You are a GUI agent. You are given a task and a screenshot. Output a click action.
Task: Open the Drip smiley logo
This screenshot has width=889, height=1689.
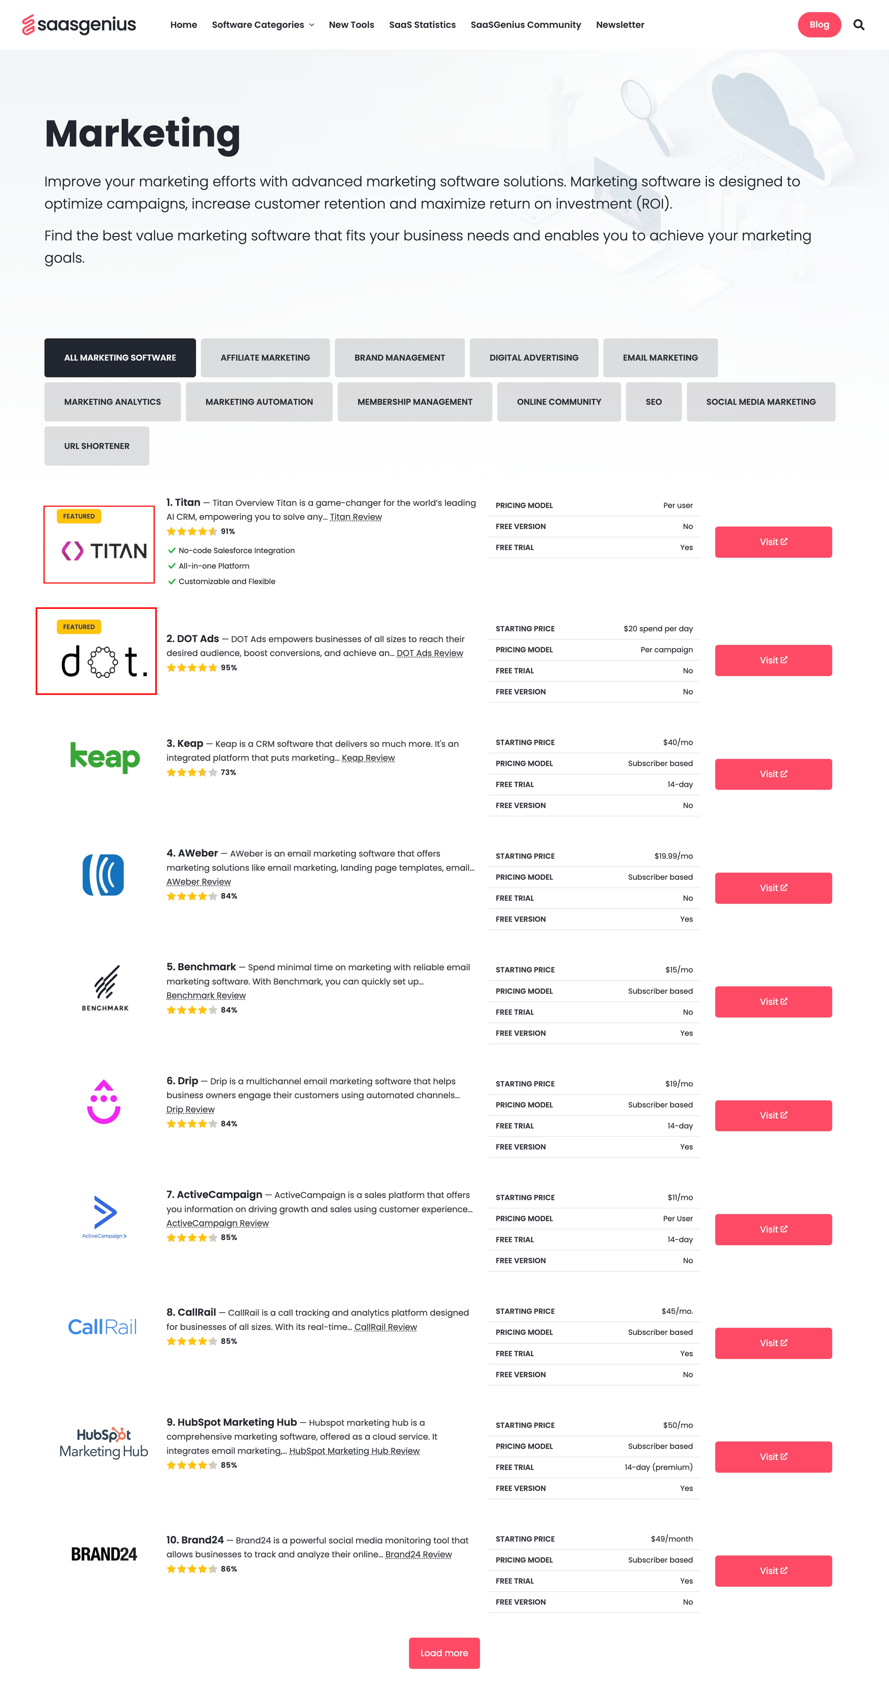click(104, 1102)
